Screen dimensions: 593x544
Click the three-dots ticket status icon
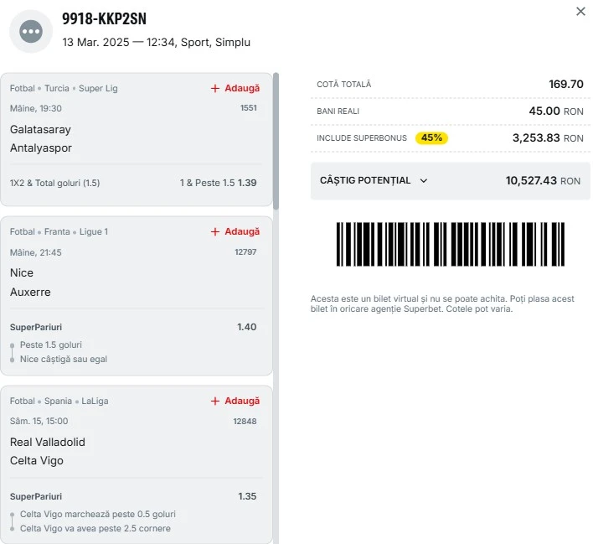click(31, 31)
